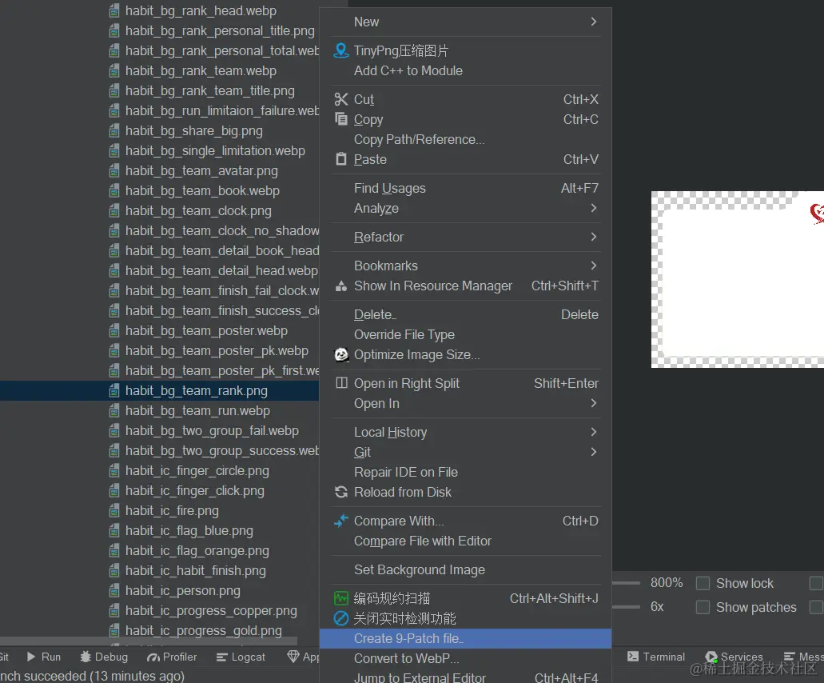Image resolution: width=824 pixels, height=683 pixels.
Task: Expand the Bookmarks submenu
Action: (x=466, y=266)
